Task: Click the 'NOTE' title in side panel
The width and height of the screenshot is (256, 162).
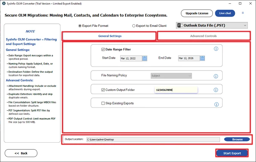Action: (30, 31)
